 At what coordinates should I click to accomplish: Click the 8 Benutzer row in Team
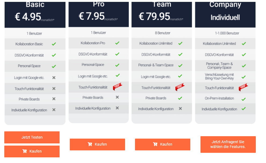(x=162, y=33)
